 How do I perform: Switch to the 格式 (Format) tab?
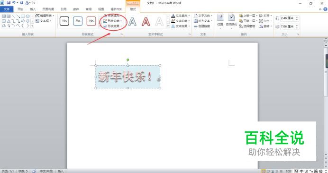coord(133,9)
